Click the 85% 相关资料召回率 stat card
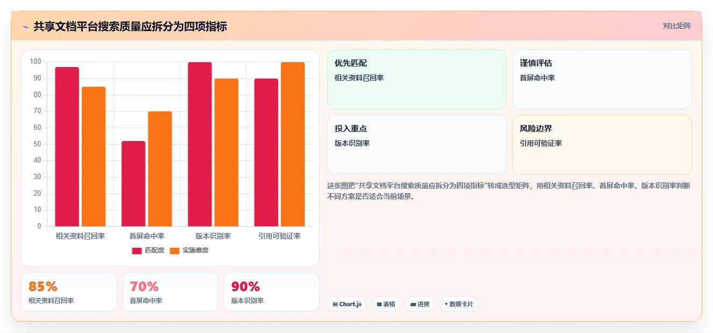This screenshot has height=333, width=713. (x=69, y=292)
